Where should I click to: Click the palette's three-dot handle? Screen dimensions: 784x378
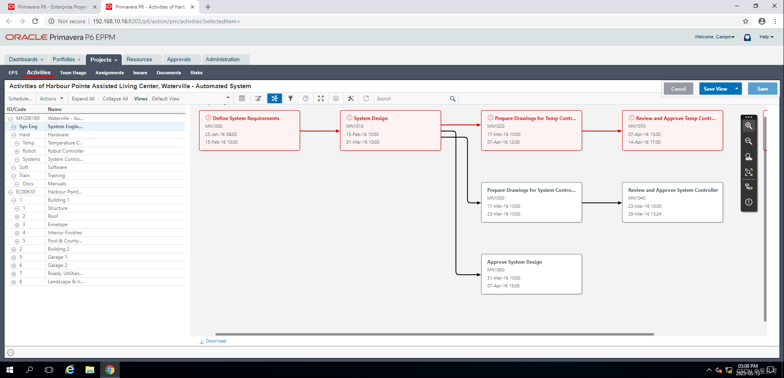tap(748, 117)
